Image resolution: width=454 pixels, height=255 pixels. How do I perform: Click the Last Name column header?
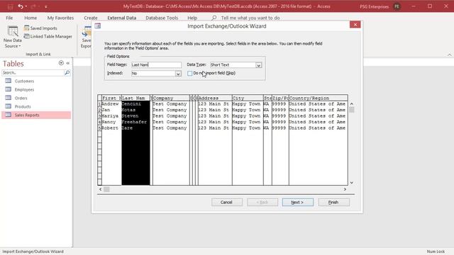pyautogui.click(x=135, y=98)
